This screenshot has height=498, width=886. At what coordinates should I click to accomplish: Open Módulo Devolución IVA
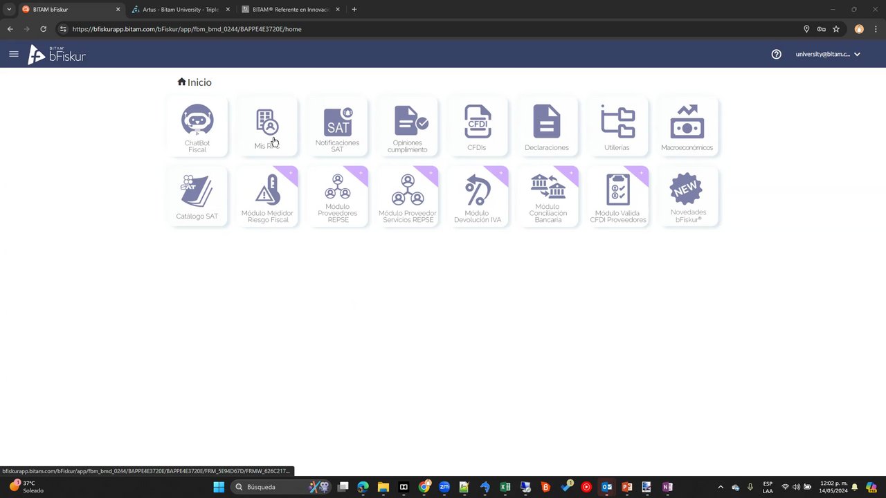(x=477, y=197)
